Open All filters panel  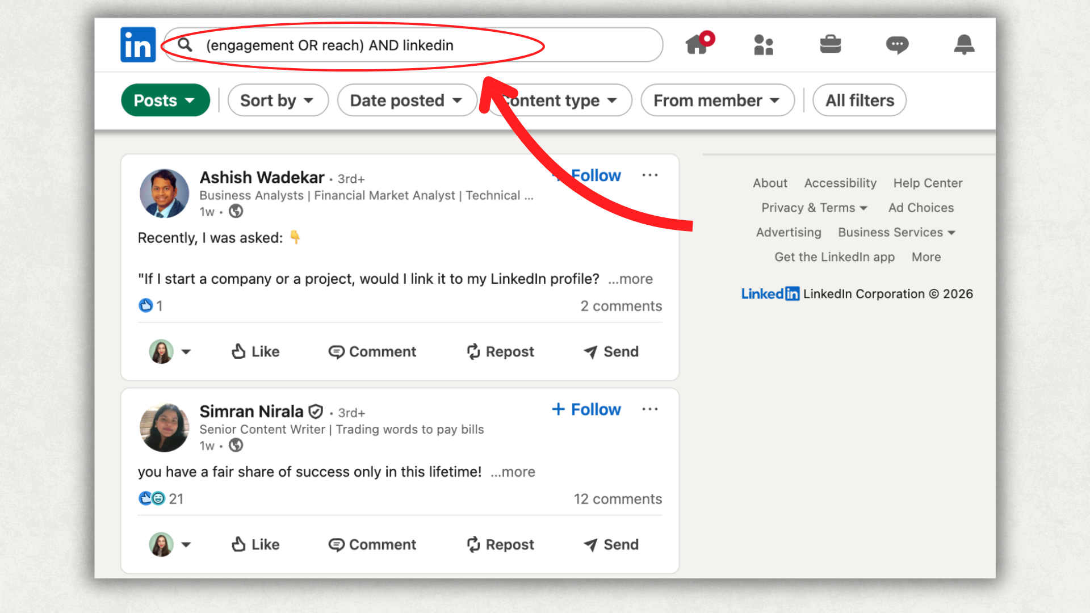click(x=860, y=100)
